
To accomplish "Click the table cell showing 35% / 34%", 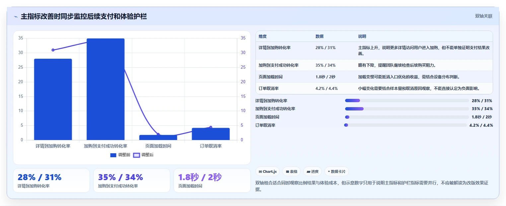I will tap(325, 65).
